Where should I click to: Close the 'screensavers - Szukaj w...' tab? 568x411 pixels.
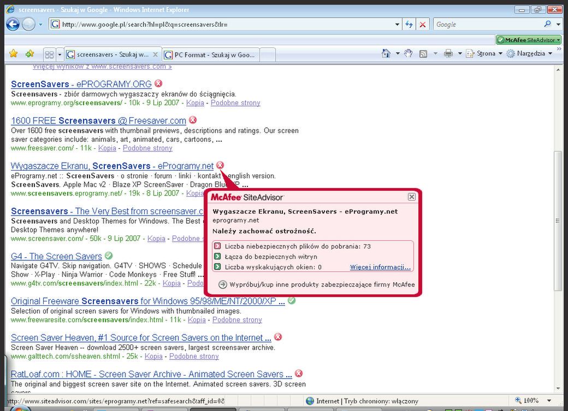(x=155, y=55)
